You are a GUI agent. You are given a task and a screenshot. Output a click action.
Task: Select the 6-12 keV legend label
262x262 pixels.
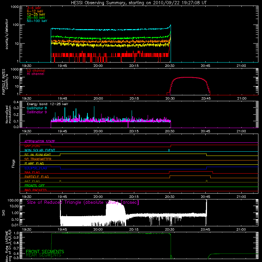(35, 11)
